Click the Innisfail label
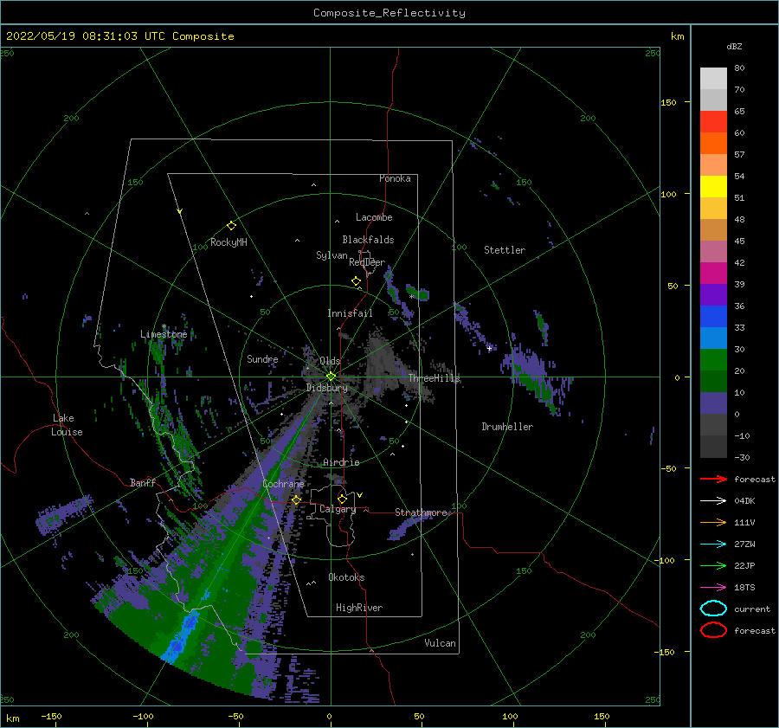779x728 pixels. pos(350,313)
